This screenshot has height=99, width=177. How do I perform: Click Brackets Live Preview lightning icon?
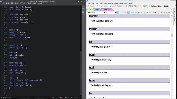pos(83,9)
